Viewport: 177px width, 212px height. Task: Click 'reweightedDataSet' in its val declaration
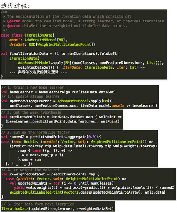tap(27, 174)
